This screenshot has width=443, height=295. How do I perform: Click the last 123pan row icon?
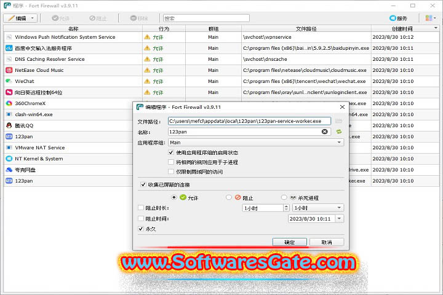click(9, 181)
